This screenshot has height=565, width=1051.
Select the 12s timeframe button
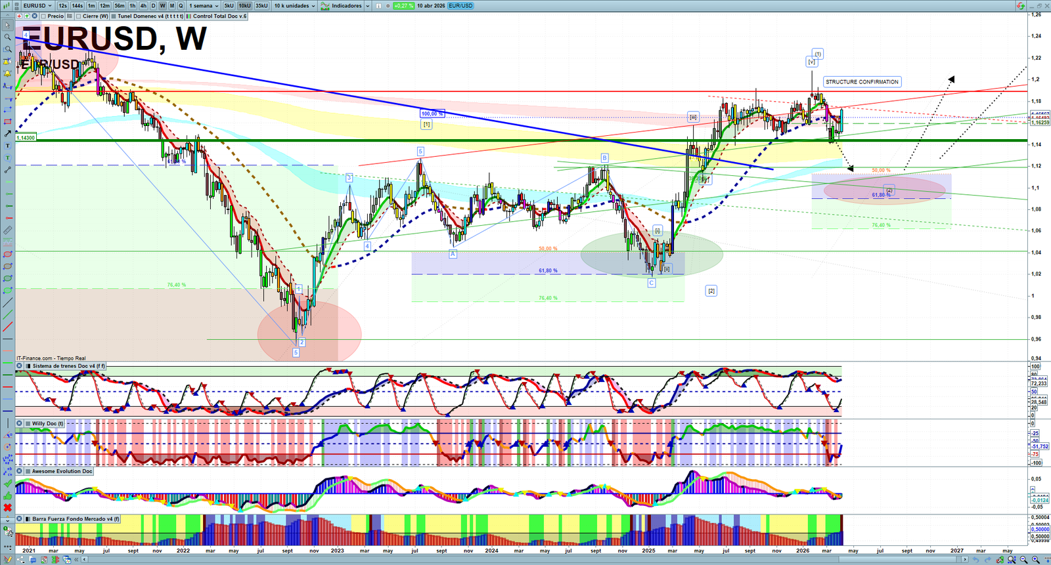tap(62, 5)
